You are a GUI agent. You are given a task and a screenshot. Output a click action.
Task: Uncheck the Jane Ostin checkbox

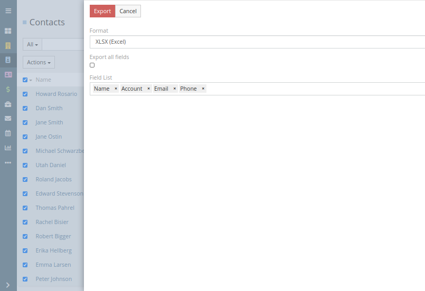[x=25, y=137]
